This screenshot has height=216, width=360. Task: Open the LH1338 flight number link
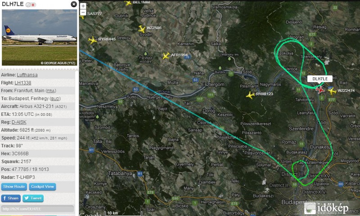(x=23, y=83)
